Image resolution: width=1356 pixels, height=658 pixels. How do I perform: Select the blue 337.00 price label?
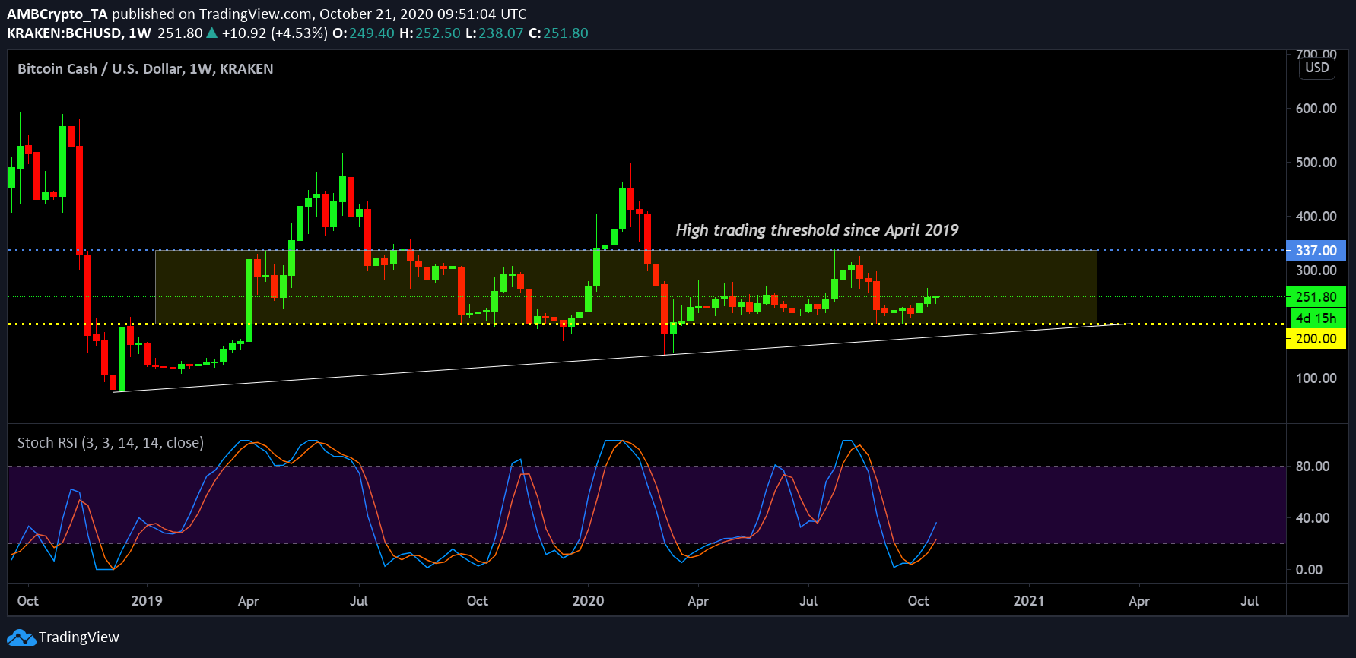tap(1316, 250)
